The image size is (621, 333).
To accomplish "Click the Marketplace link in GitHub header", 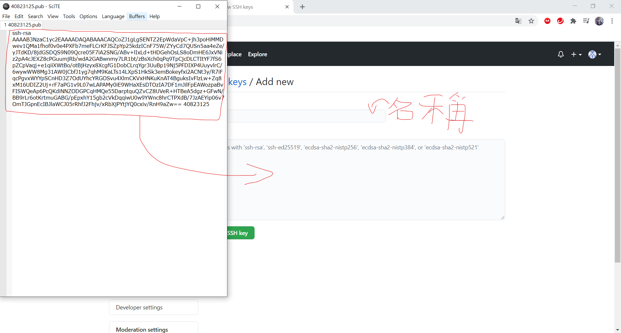I will (234, 54).
